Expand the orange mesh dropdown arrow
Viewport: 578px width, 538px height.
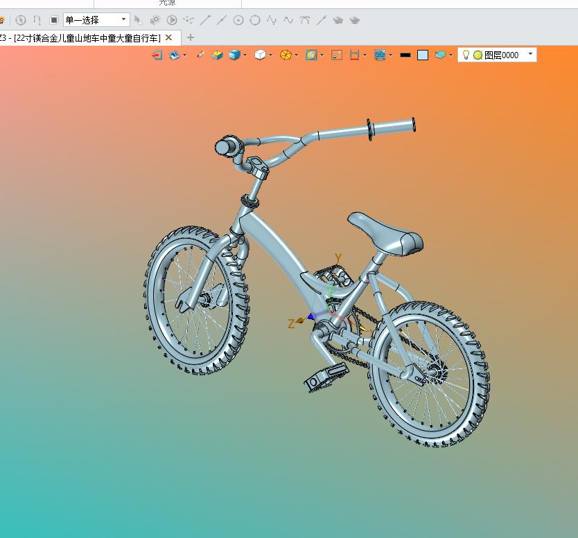coord(296,55)
